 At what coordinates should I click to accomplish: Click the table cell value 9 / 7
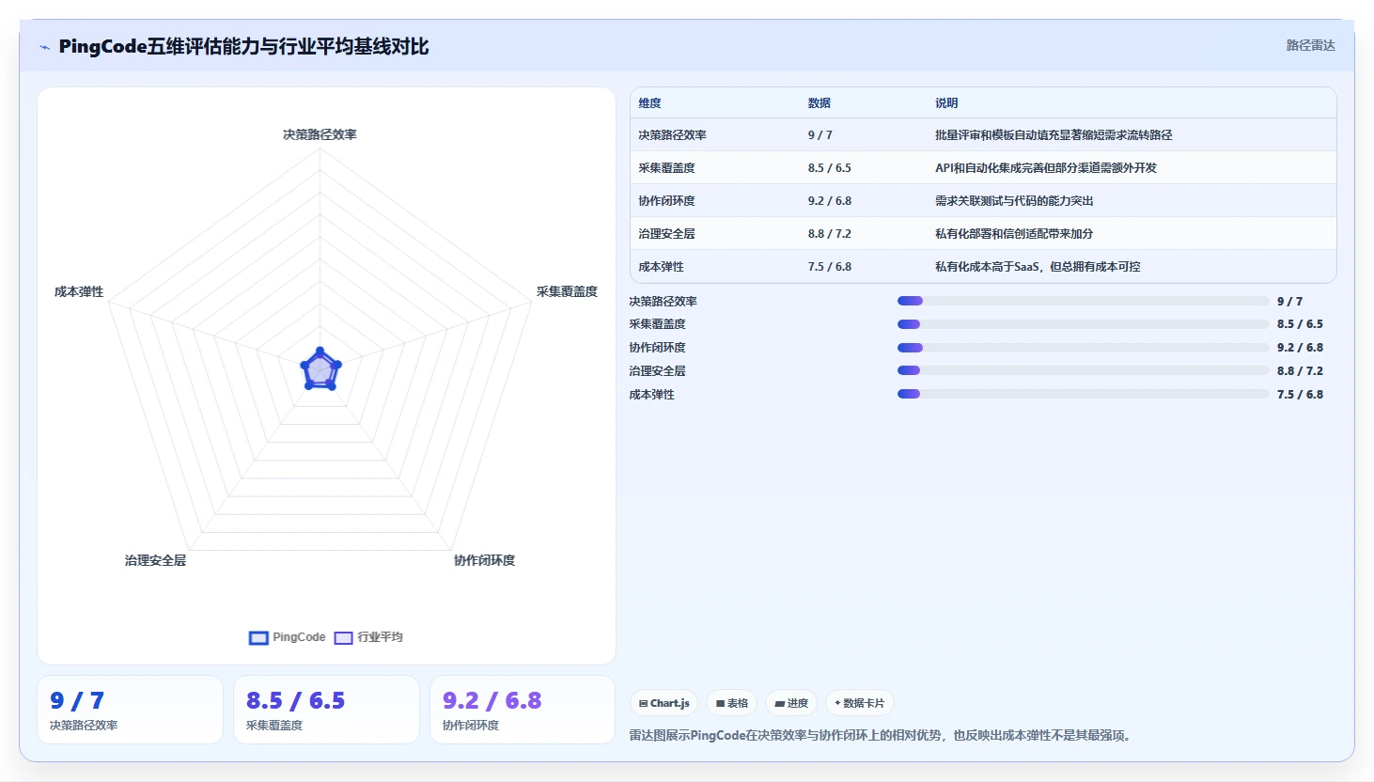[820, 135]
